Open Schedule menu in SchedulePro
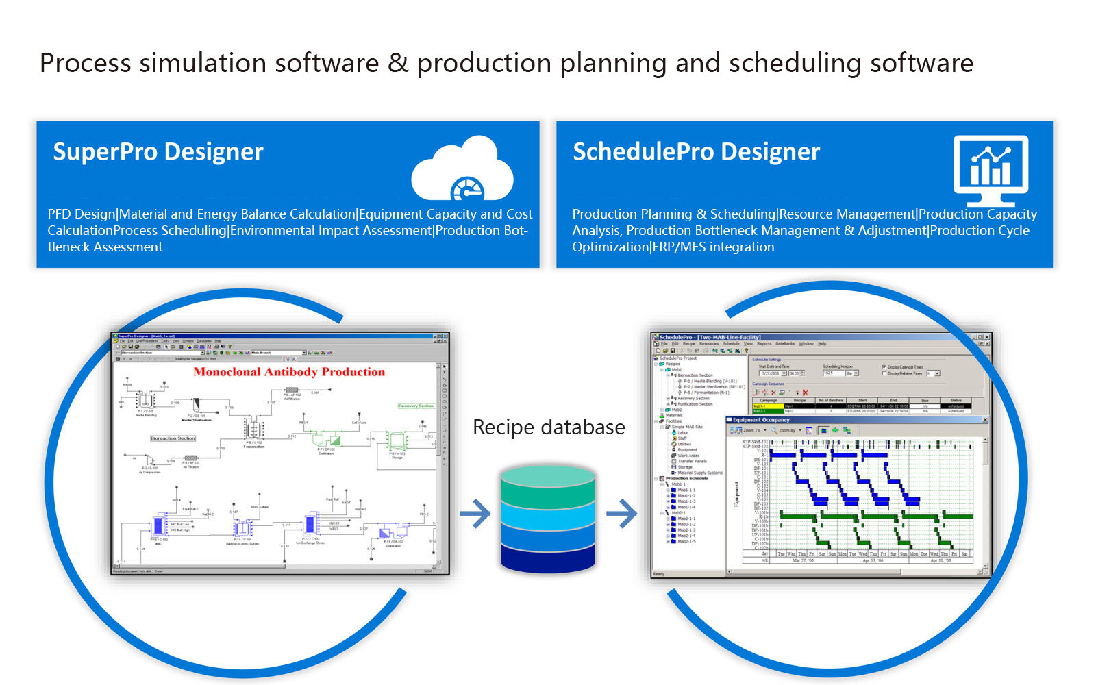Viewport: 1096px width, 685px height. click(731, 343)
